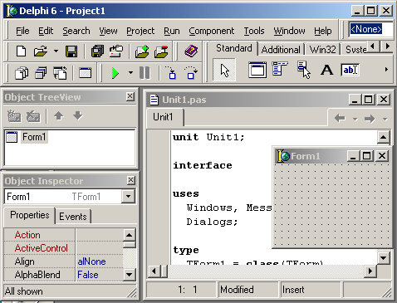Switch to the Events tab

tap(73, 216)
